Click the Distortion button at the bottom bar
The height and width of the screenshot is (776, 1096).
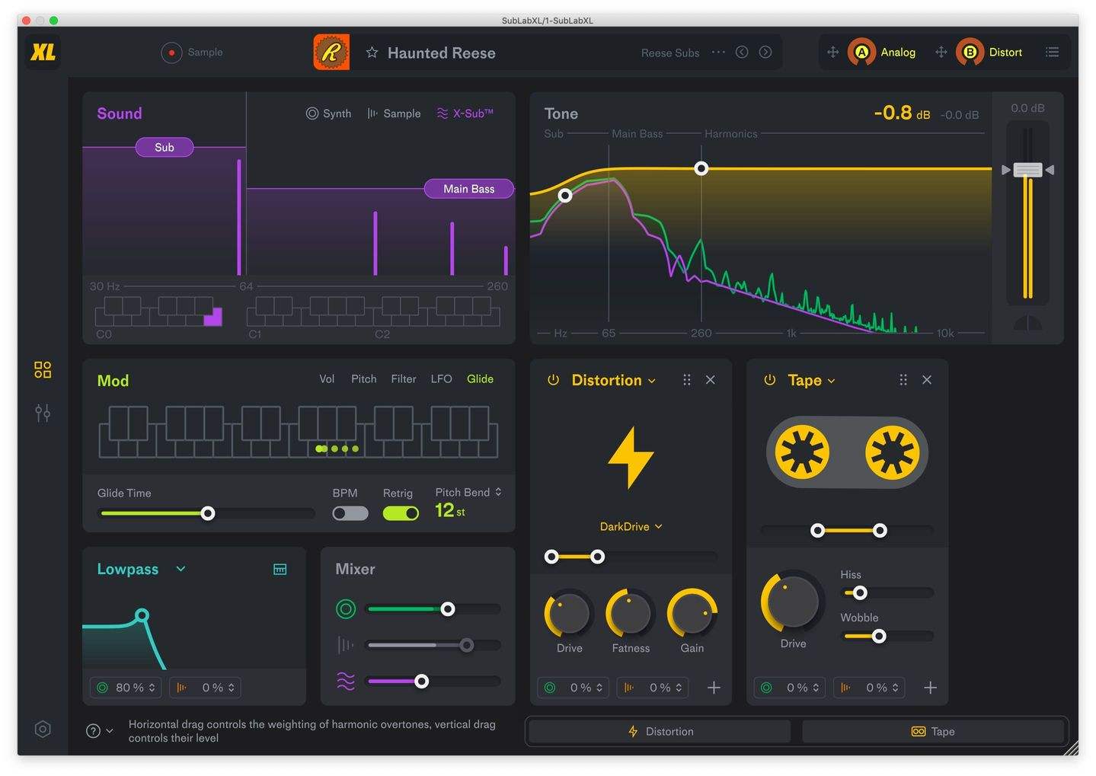pyautogui.click(x=658, y=730)
